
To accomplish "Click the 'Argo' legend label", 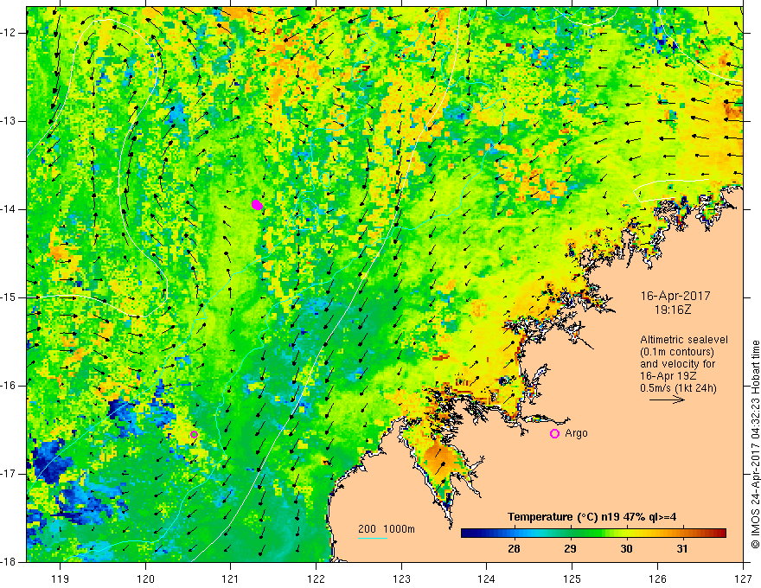I will [576, 433].
